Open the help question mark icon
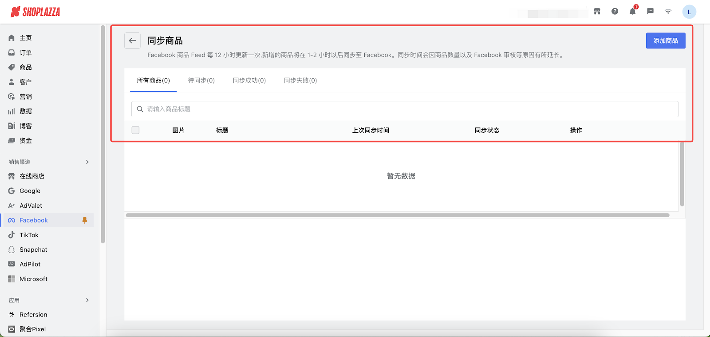Viewport: 710px width, 337px height. click(x=615, y=12)
